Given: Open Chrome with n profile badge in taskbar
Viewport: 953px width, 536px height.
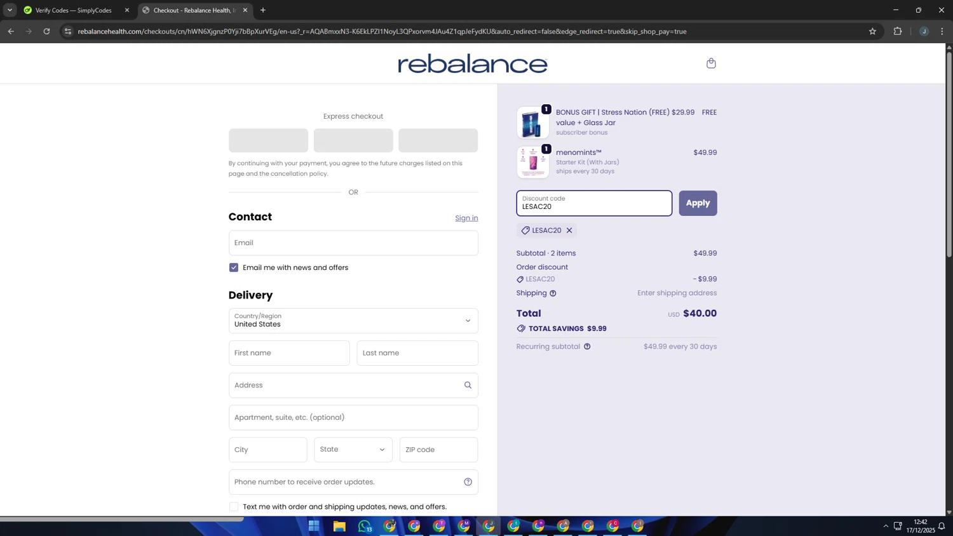Looking at the screenshot, I should (x=538, y=526).
